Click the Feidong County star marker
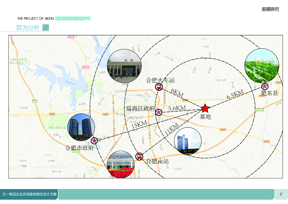 tap(265, 86)
